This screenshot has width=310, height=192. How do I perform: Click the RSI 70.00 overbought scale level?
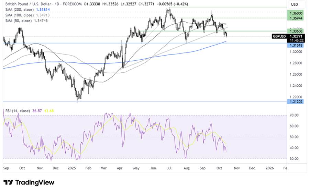[294, 116]
